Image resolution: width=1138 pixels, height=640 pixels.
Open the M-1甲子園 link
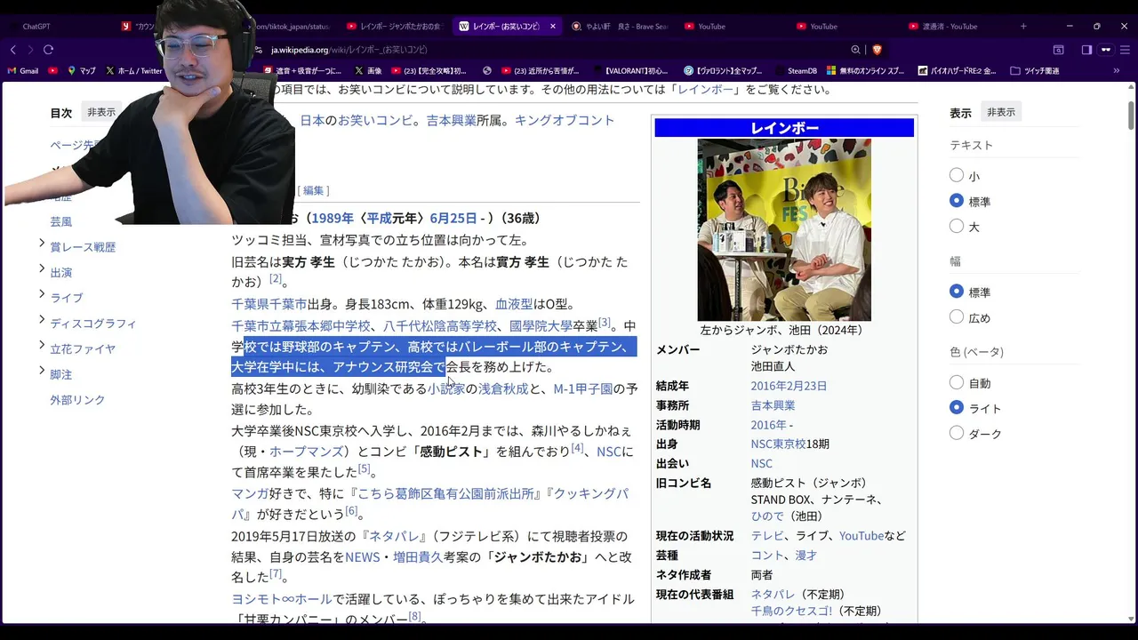point(583,388)
